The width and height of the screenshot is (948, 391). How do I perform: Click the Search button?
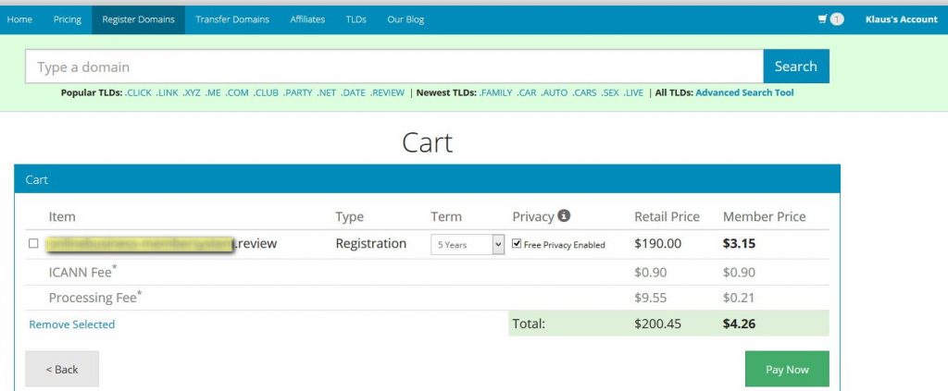pos(796,67)
